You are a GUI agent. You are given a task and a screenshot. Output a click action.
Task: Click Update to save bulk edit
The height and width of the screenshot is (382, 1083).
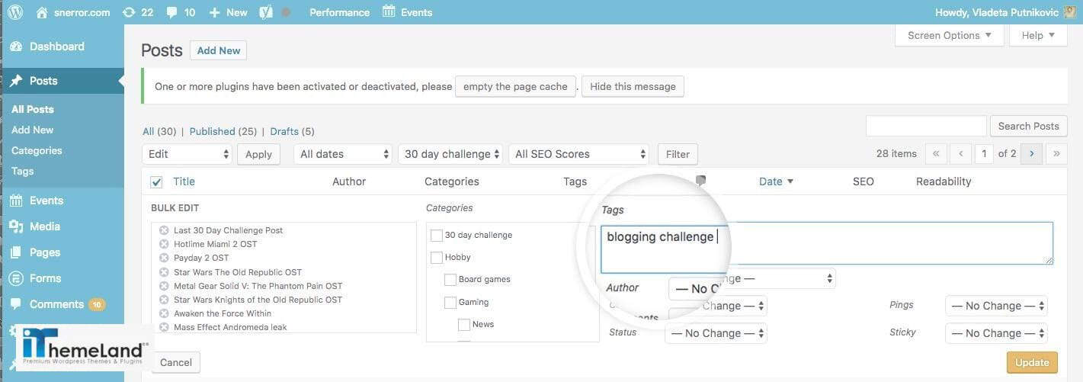pos(1033,362)
